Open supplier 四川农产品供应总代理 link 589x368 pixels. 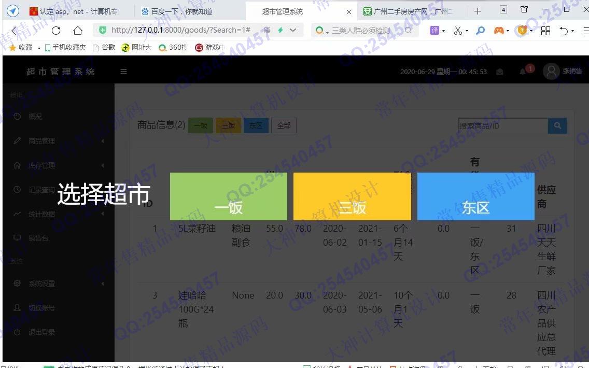(546, 323)
